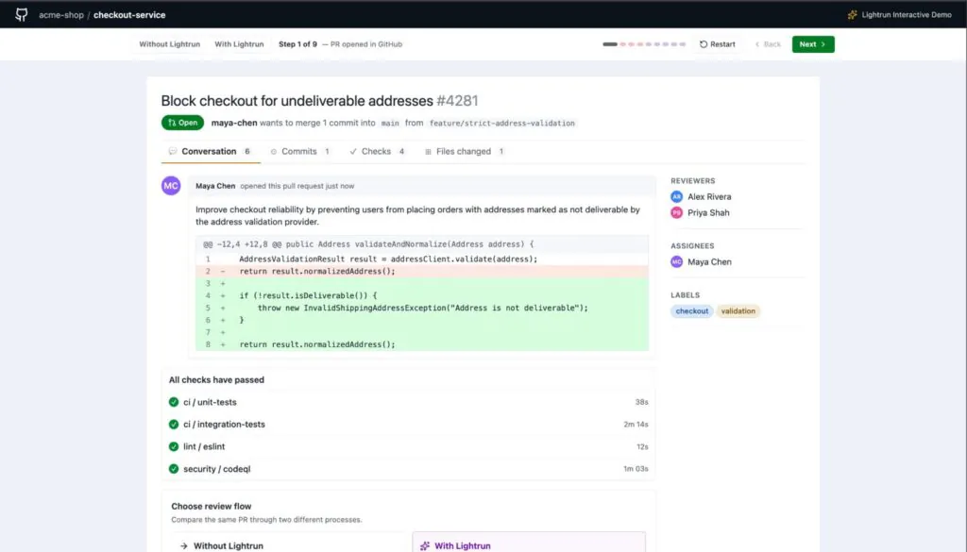Click the ci / unit-tests check name
This screenshot has height=552, width=967.
pos(210,402)
